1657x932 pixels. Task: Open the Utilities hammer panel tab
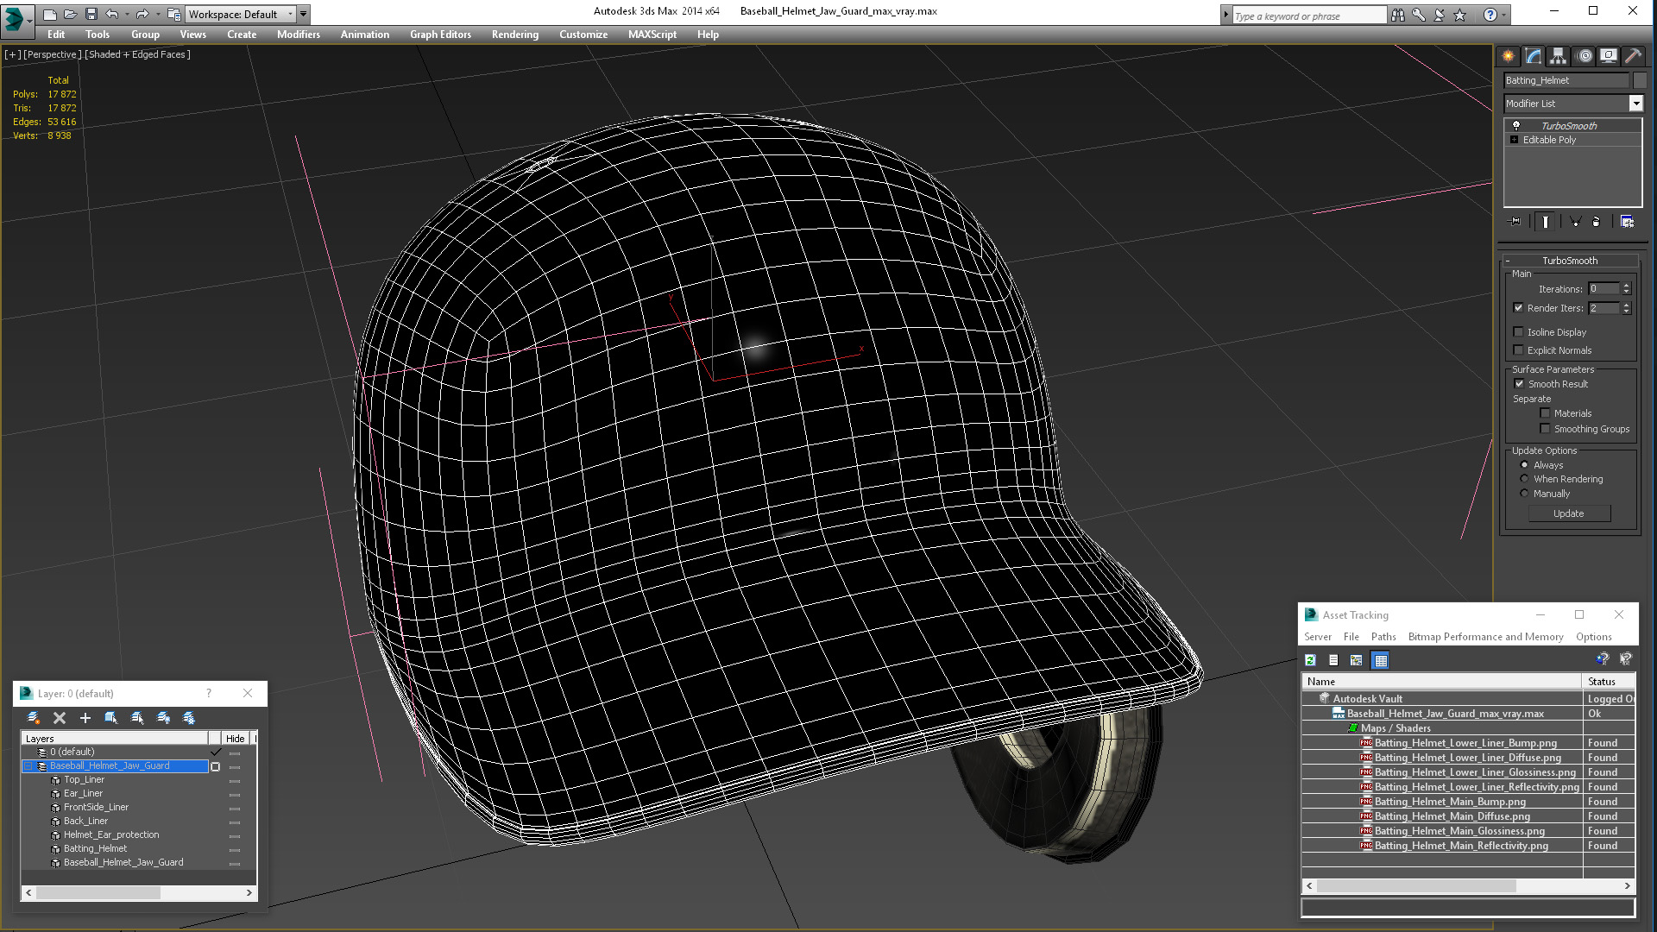[x=1633, y=56]
